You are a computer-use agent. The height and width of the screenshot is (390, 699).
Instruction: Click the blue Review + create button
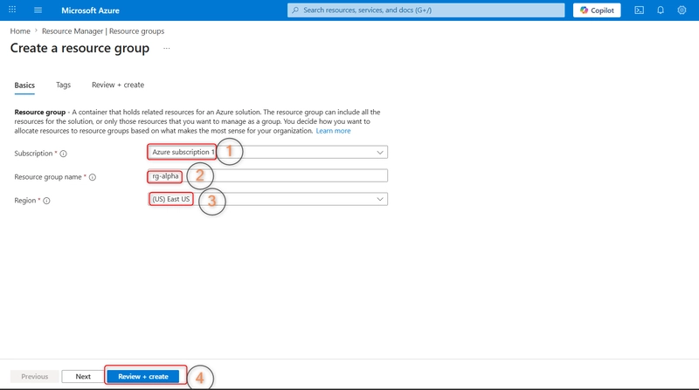point(143,377)
